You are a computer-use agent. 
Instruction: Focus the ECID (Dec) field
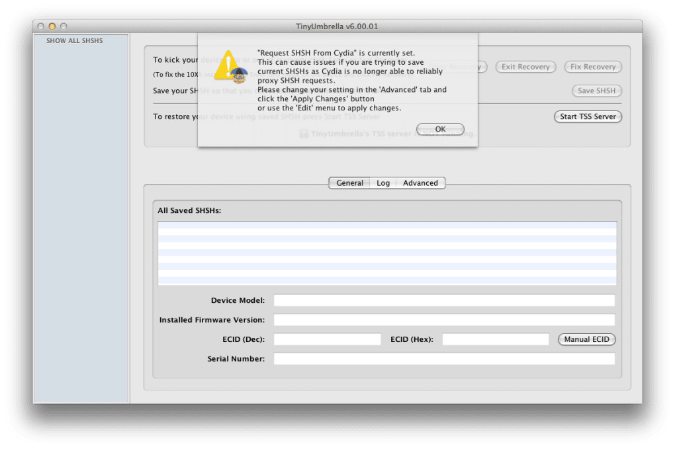[x=327, y=339]
